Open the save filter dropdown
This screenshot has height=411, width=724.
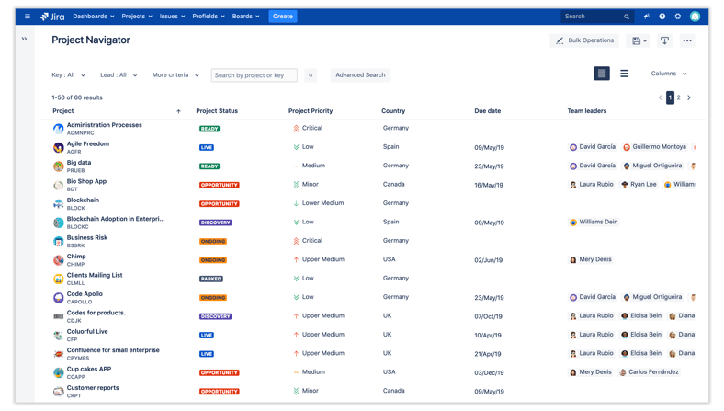coord(639,40)
